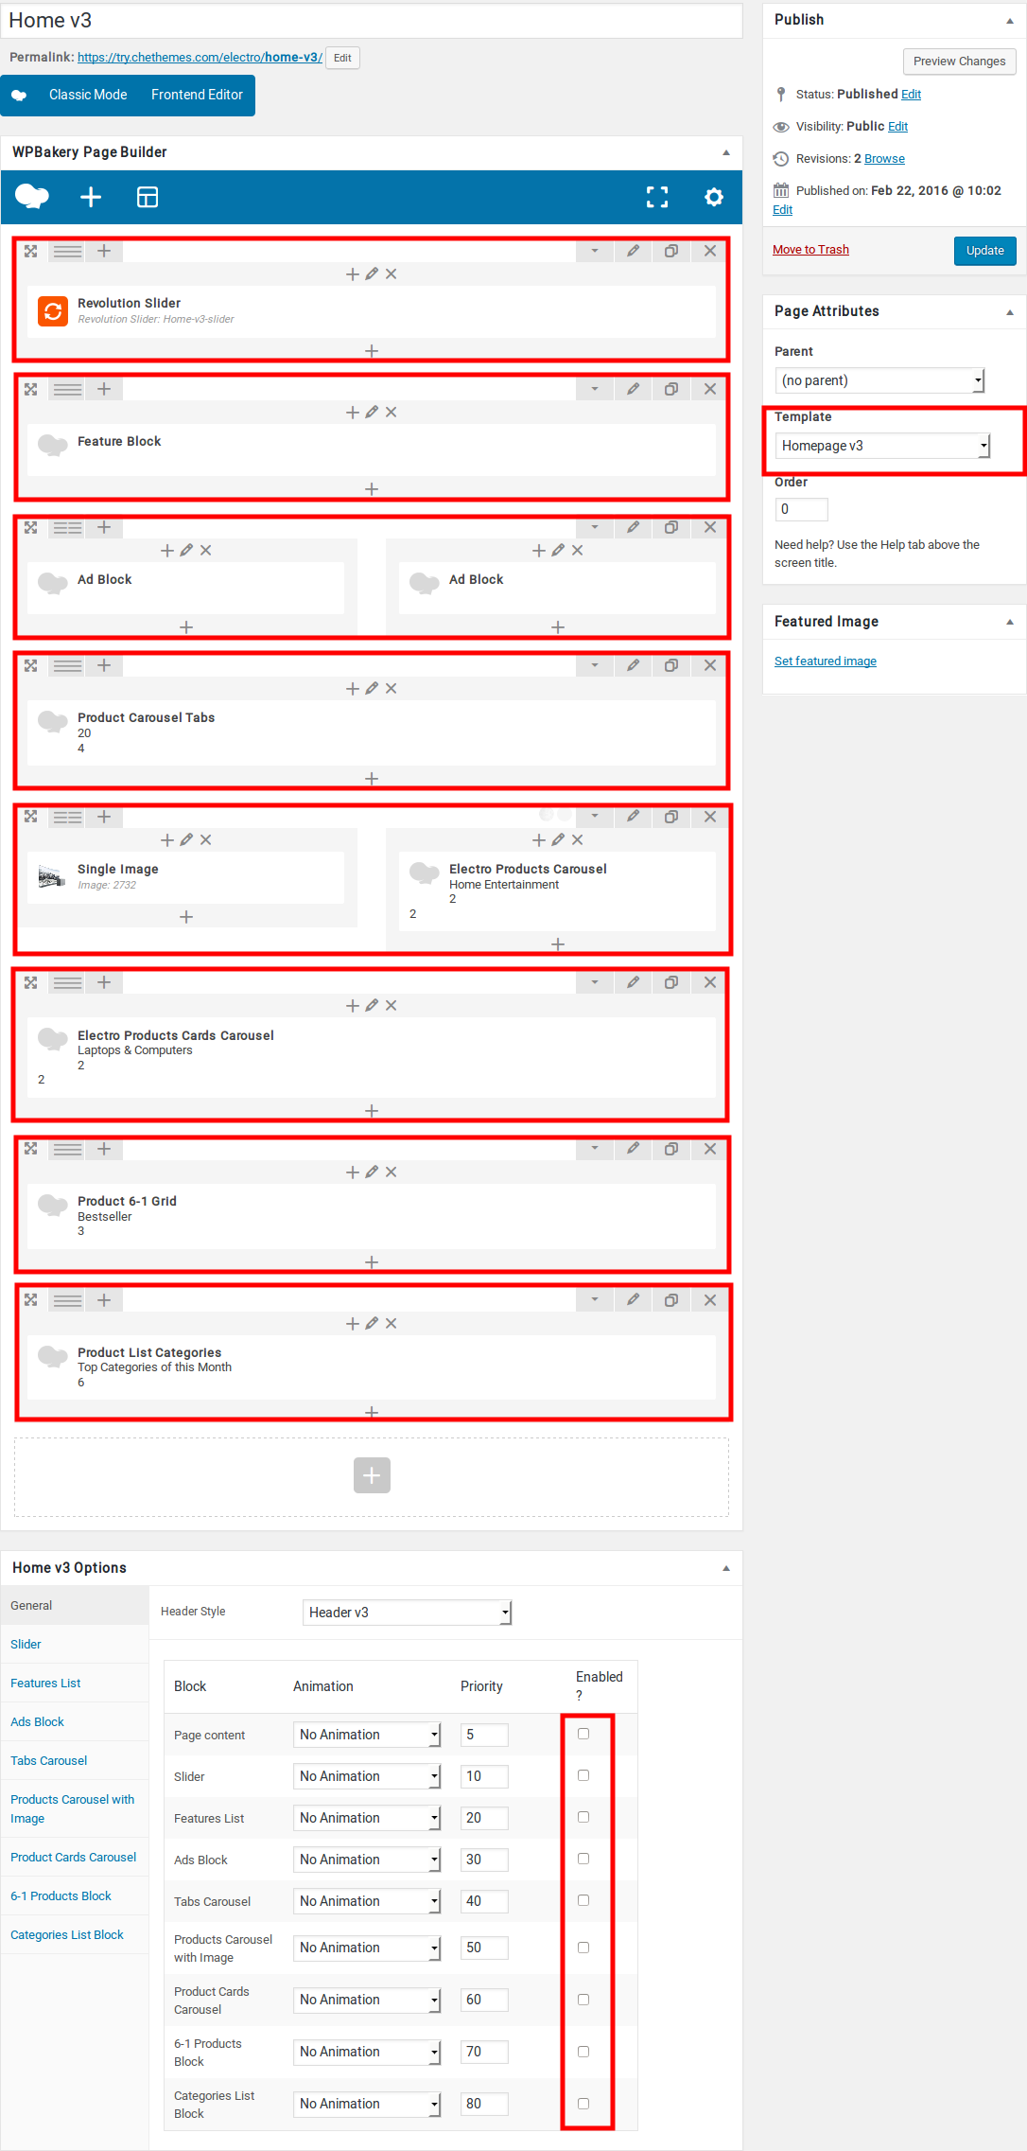
Task: Open the Frontend Editor
Action: pos(197,95)
